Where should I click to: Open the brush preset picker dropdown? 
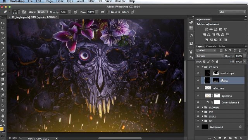tap(19, 12)
